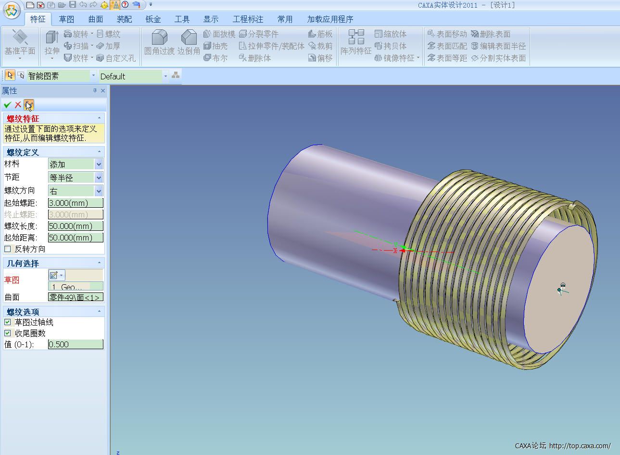The height and width of the screenshot is (455, 620).
Task: Click the New document icon
Action: pyautogui.click(x=30, y=5)
